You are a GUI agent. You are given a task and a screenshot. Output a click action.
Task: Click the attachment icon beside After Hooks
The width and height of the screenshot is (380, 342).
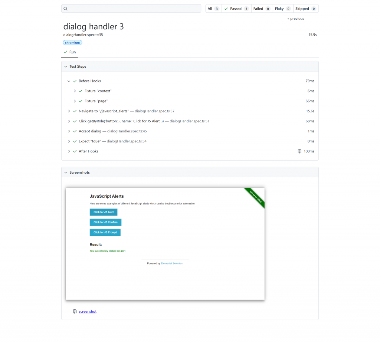pyautogui.click(x=299, y=151)
